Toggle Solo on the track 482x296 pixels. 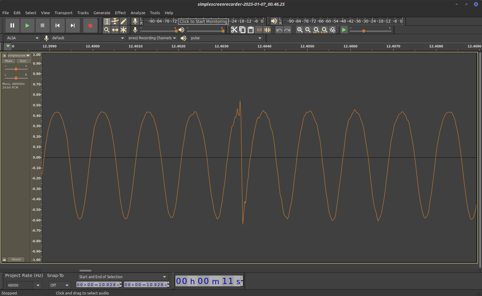(23, 61)
